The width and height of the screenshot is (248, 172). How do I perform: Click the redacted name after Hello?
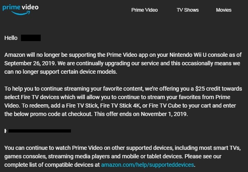(x=31, y=38)
